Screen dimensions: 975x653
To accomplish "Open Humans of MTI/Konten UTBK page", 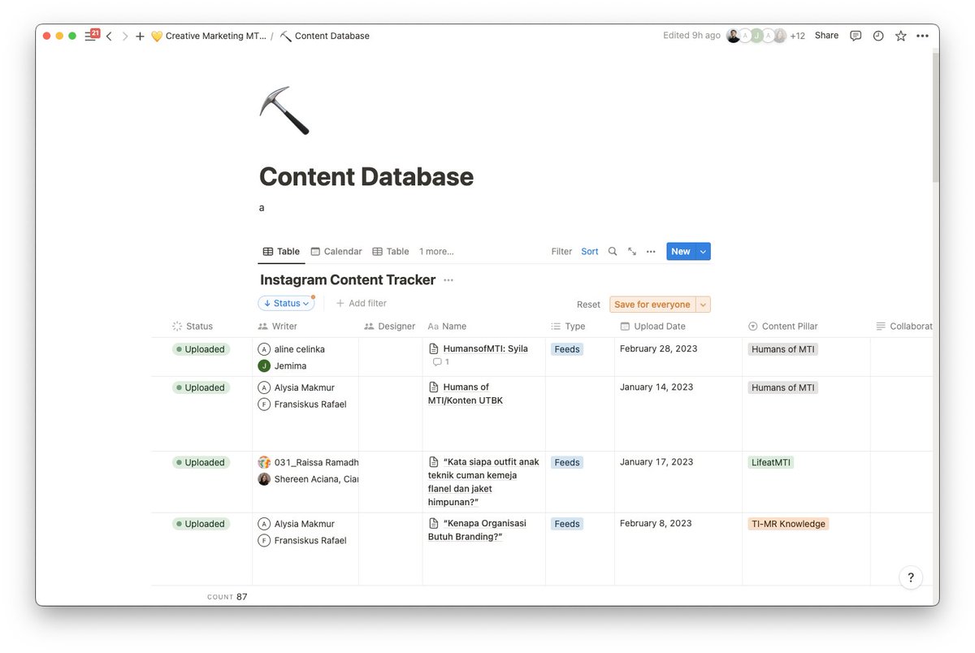I will [466, 394].
